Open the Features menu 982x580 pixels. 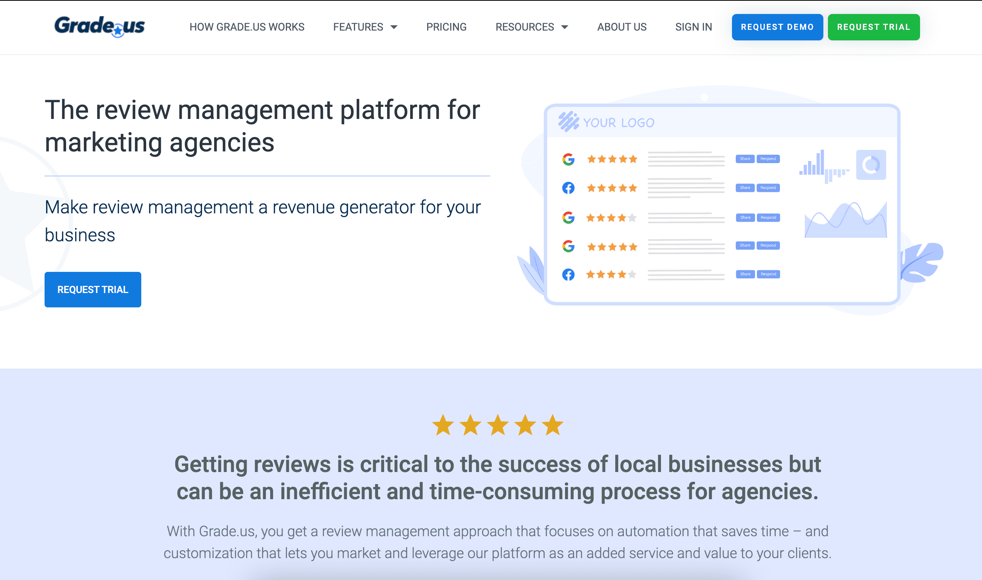(358, 27)
